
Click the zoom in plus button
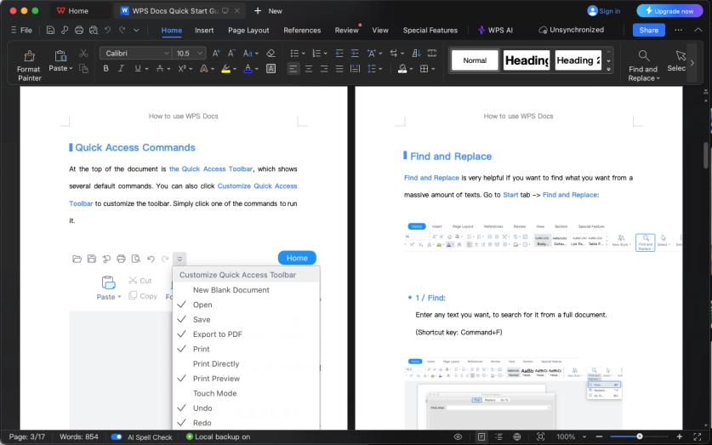(680, 436)
